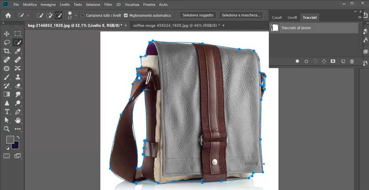Select the Hand tool
The width and height of the screenshot is (369, 190).
[x=18, y=120]
